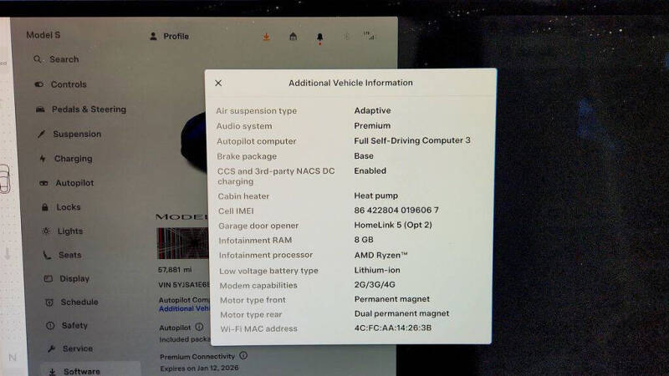Click the LTE signal strength icon
This screenshot has height=376, width=669.
pyautogui.click(x=369, y=36)
